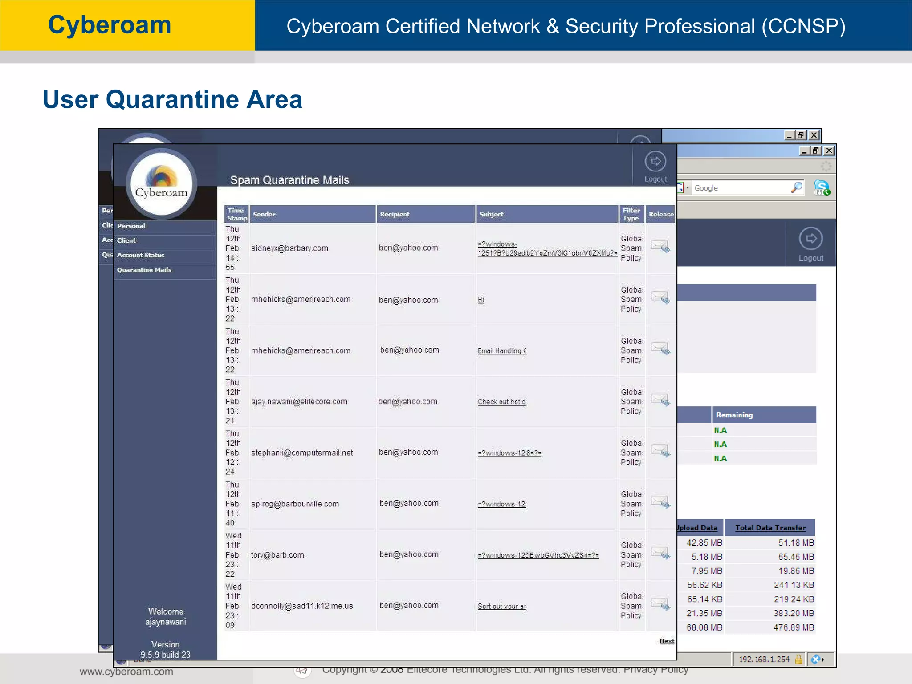Go to Next page of quarantine mails
The width and height of the screenshot is (912, 684).
point(667,641)
